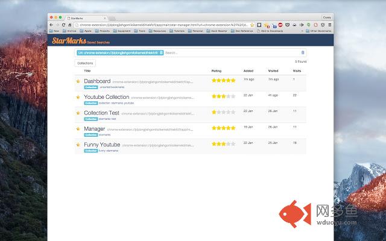Sort the list by the Visited column
This screenshot has height=241, width=386.
coord(273,71)
